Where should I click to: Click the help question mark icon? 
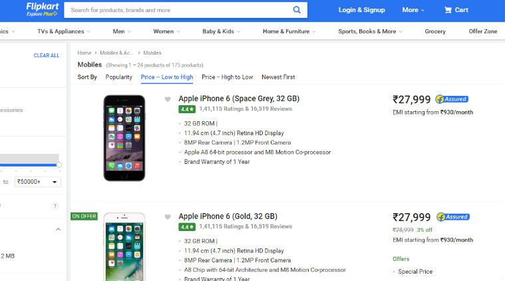pos(55,206)
